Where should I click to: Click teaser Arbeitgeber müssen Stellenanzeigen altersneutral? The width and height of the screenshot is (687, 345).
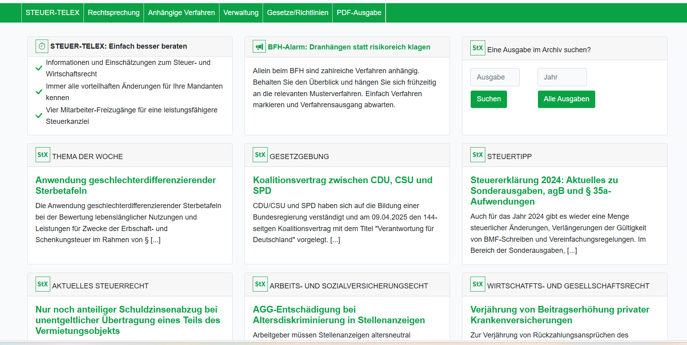pyautogui.click(x=332, y=335)
